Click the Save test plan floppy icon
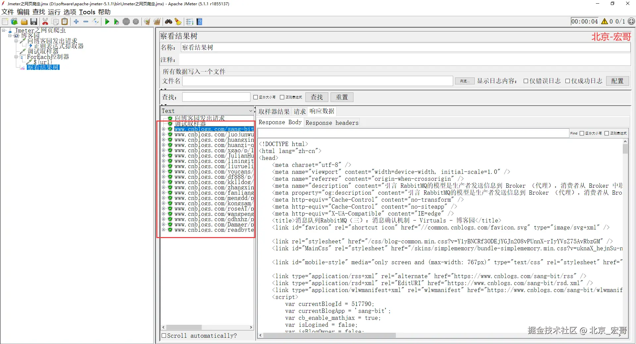This screenshot has height=344, width=636. 33,22
